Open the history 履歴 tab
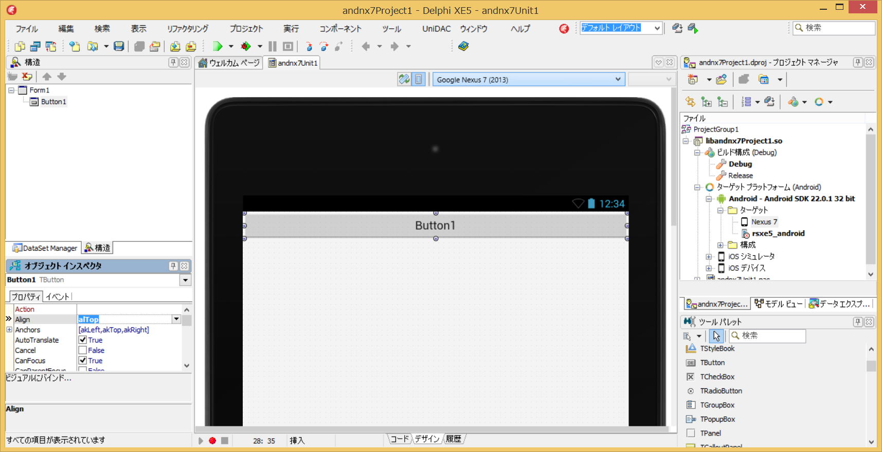This screenshot has width=882, height=452. (x=454, y=439)
